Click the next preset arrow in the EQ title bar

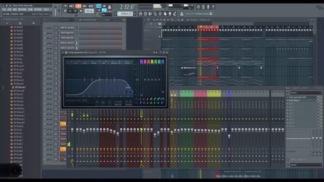156,53
